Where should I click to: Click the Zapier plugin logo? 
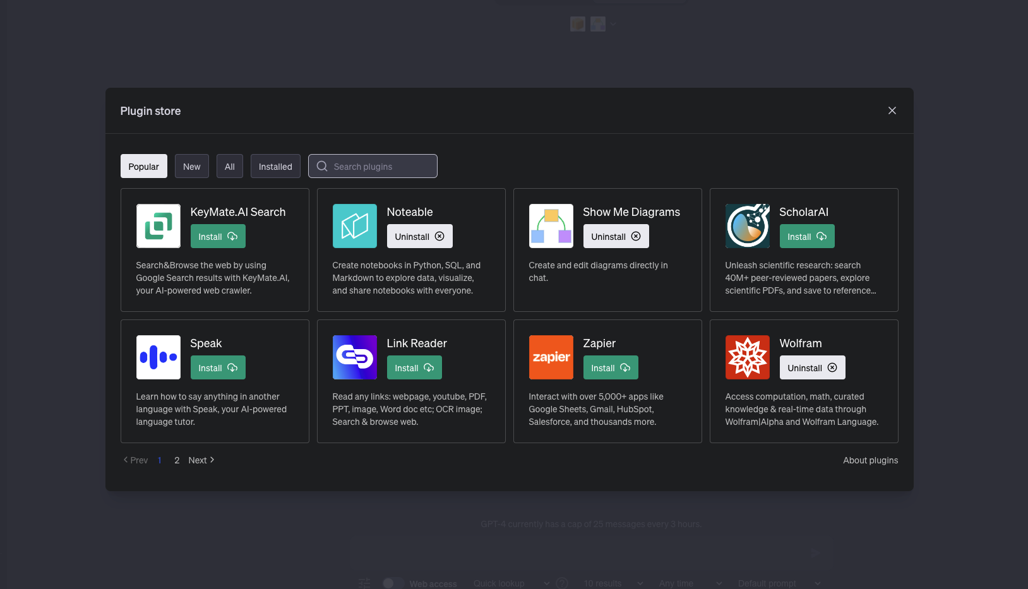click(551, 357)
